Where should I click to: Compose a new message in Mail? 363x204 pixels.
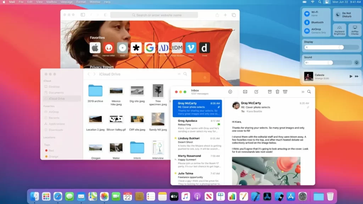256,91
